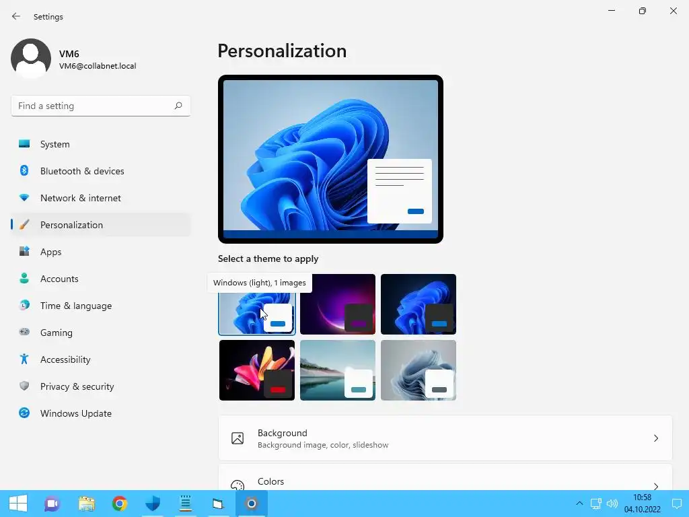
Task: Show hidden system tray icons
Action: pyautogui.click(x=579, y=504)
